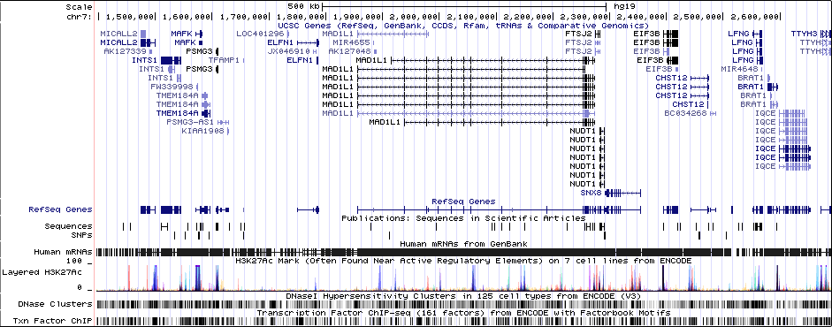Open the AK127048 gene label

(349, 51)
